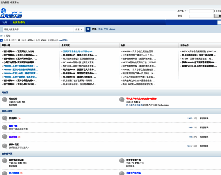Open the hot search link 活动

[x=100, y=29]
